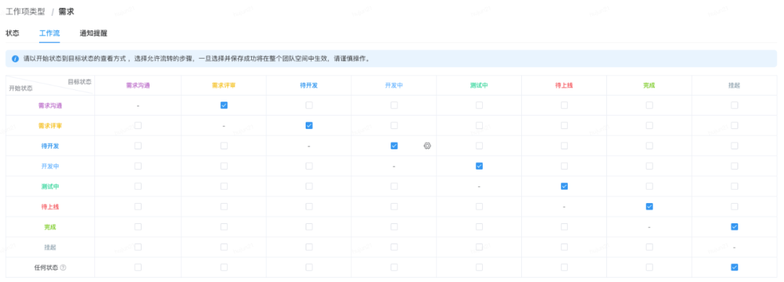Viewport: 784px width, 282px height.
Task: Click the gear icon in the 待开发 row
Action: (x=427, y=146)
